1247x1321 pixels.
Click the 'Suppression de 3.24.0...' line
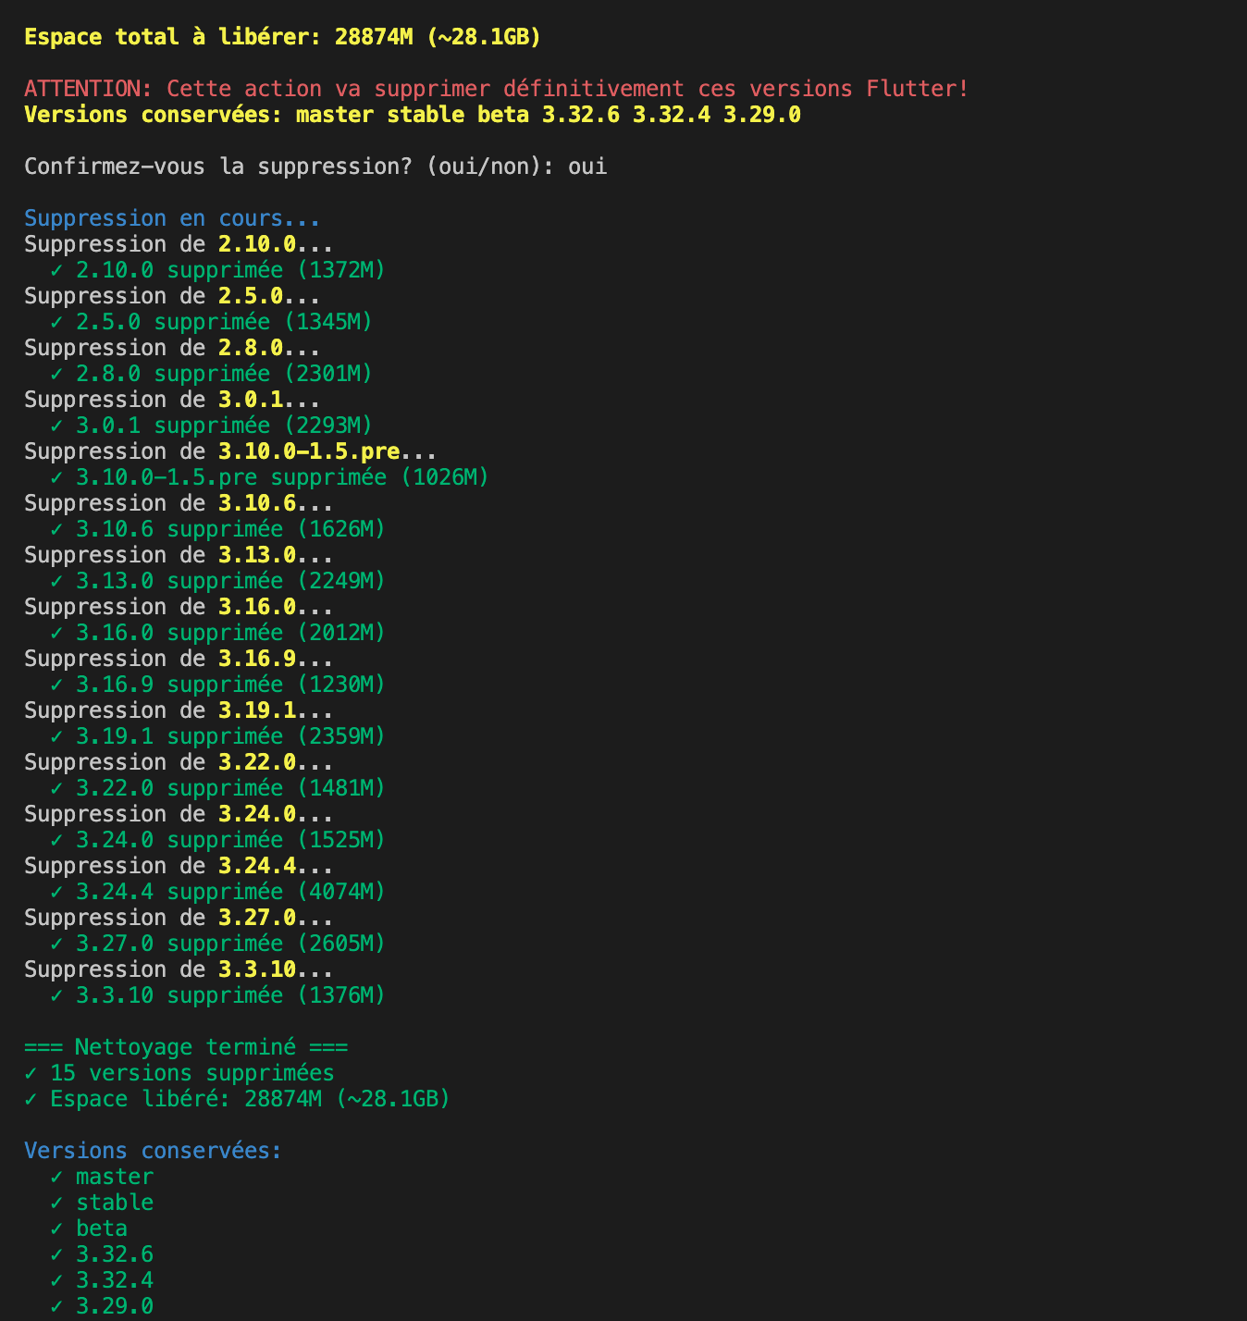(x=179, y=814)
